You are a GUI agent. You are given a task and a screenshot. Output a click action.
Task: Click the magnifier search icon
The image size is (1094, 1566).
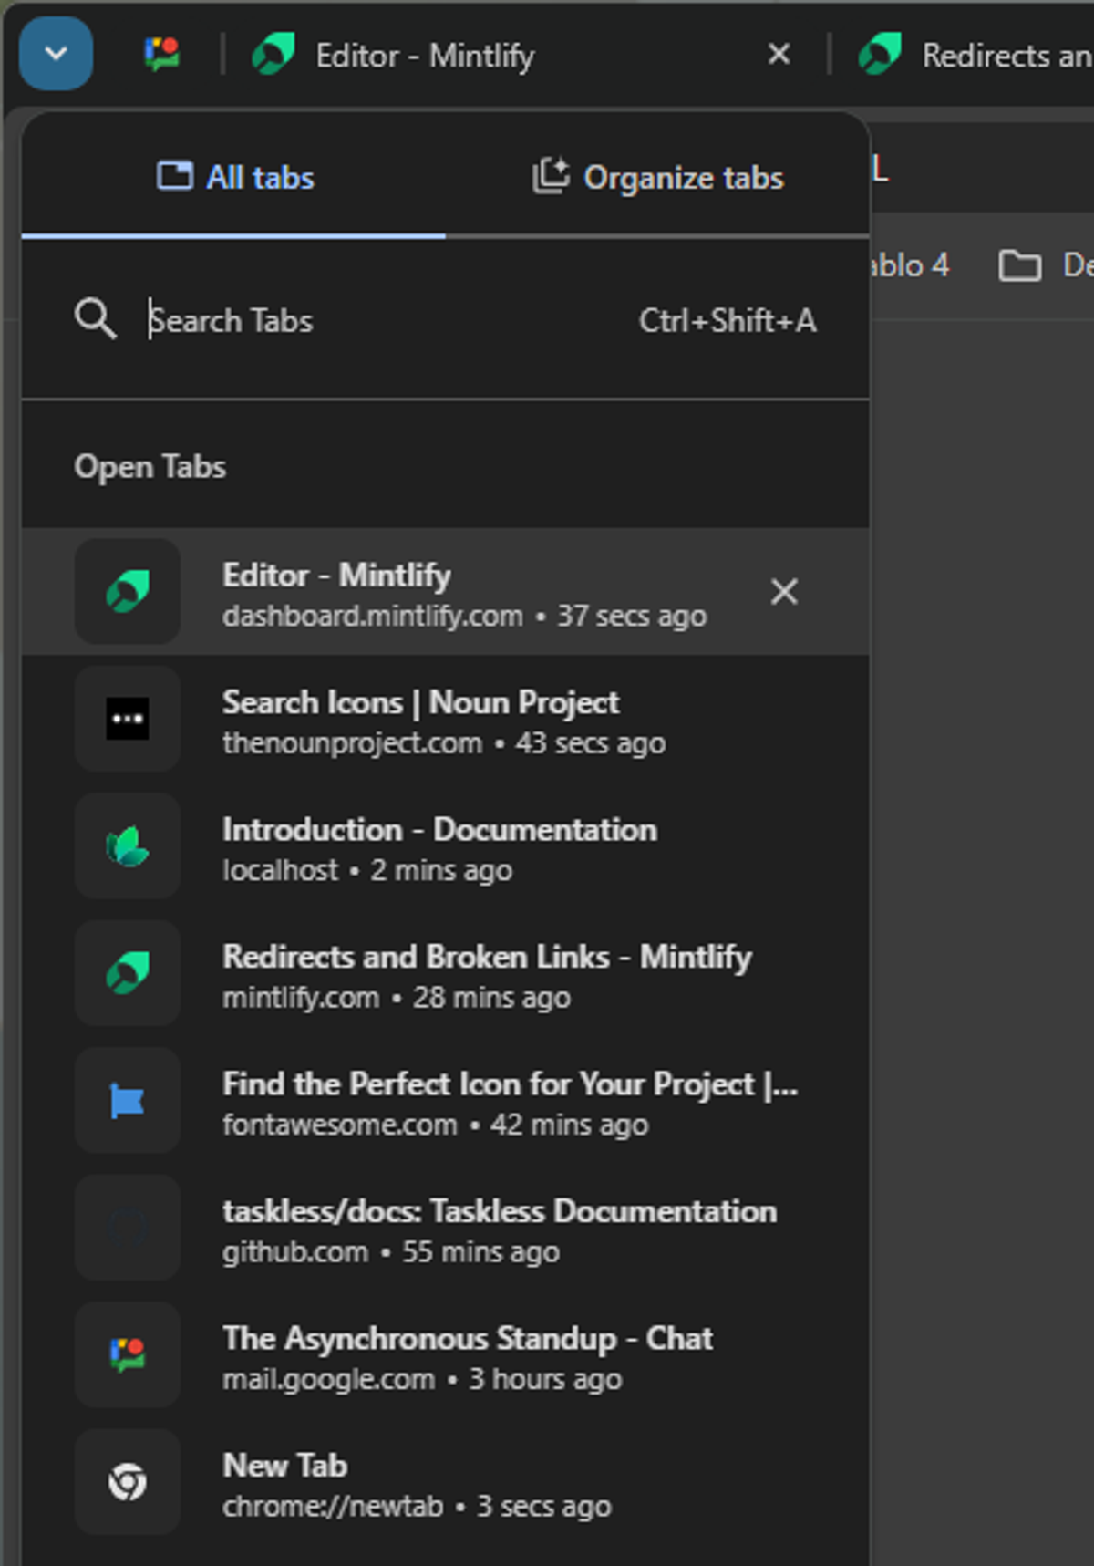[95, 319]
